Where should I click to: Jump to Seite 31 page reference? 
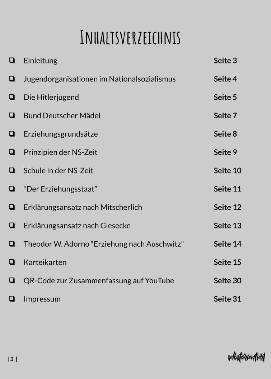(x=227, y=299)
